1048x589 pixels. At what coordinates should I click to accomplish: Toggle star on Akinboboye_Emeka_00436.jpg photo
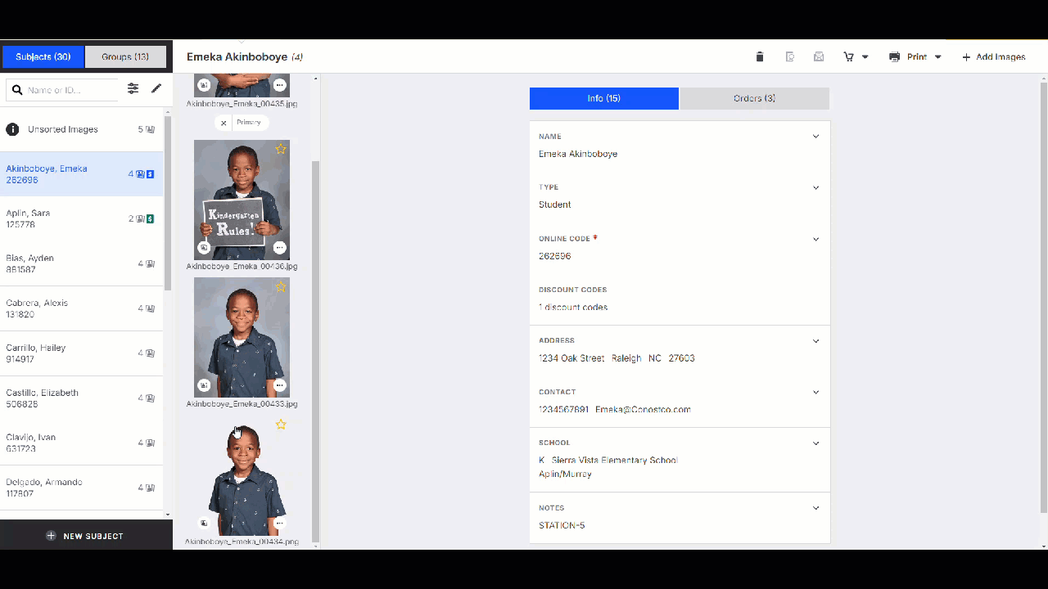point(281,149)
